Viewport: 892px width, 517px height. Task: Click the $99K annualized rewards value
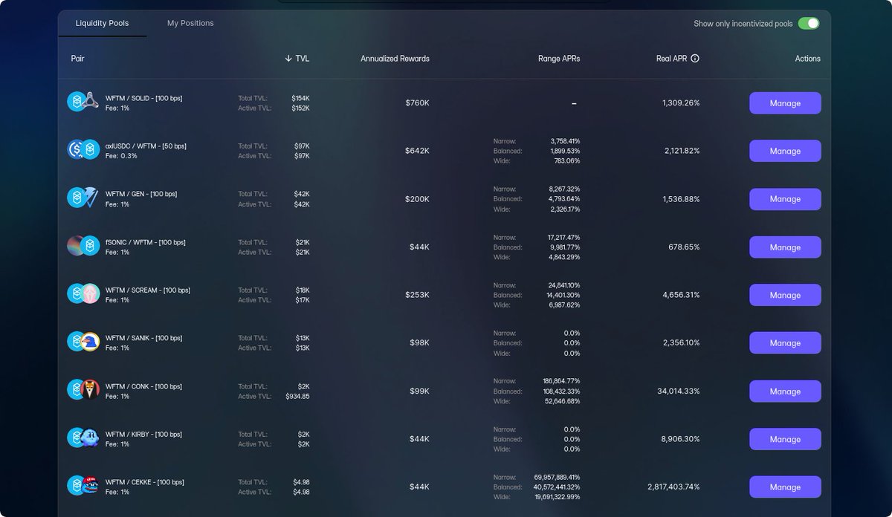tap(419, 391)
